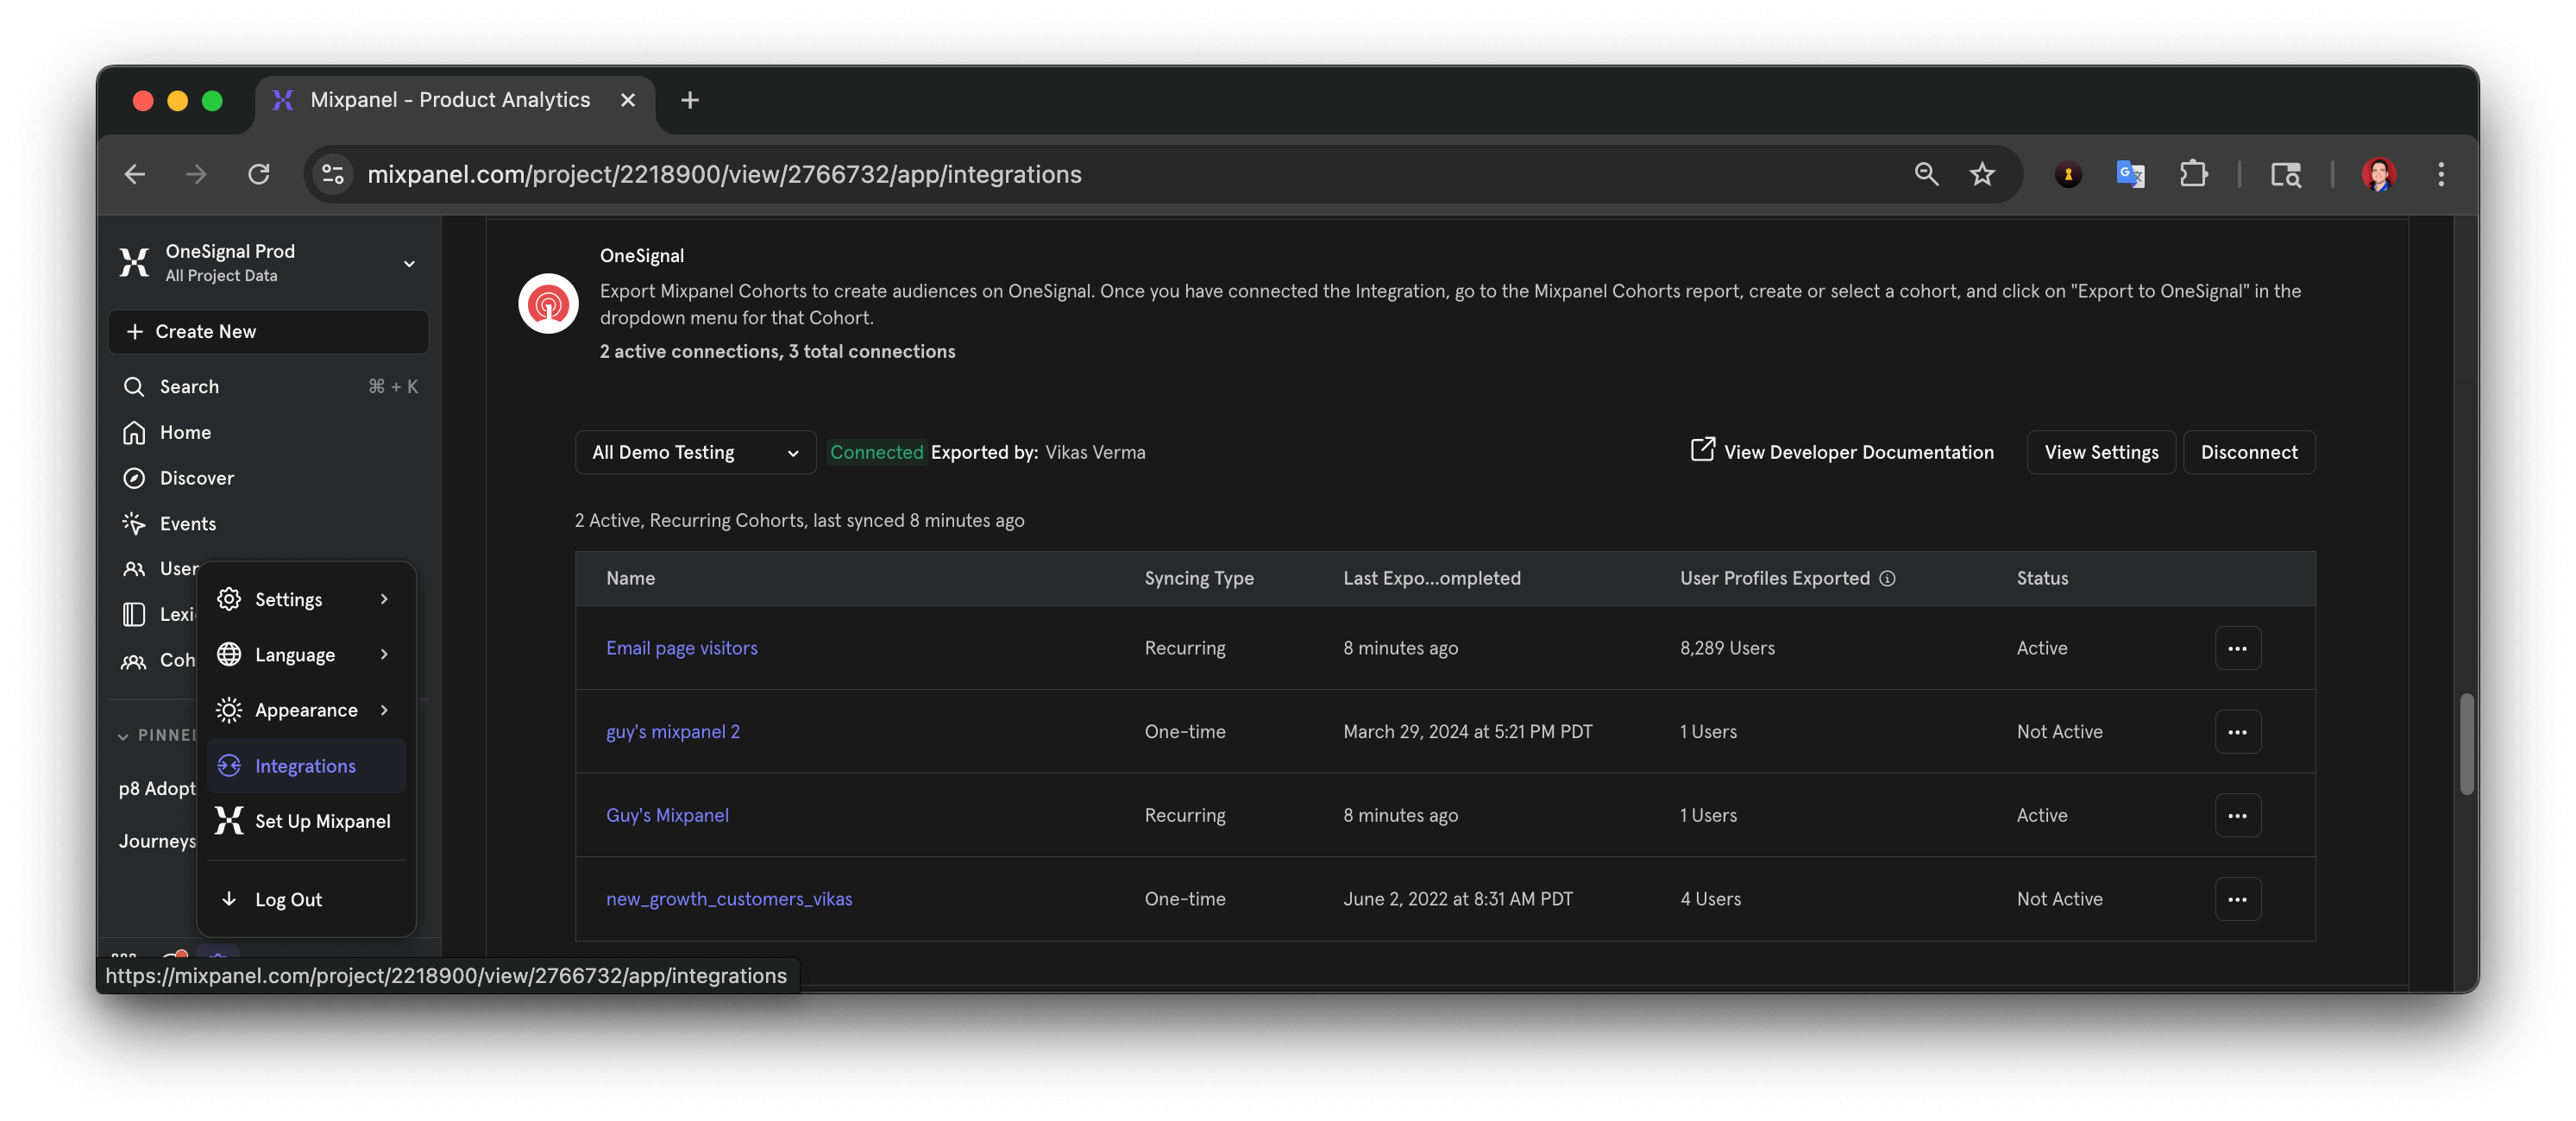Screen dimensions: 2576x1121
Task: Open the more options for Guy's Mixpanel row
Action: [x=2237, y=815]
